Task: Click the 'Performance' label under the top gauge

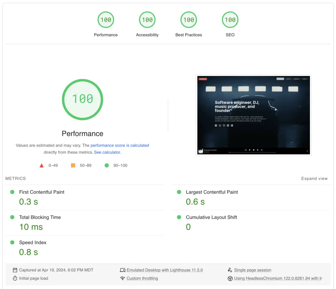Action: pos(106,35)
